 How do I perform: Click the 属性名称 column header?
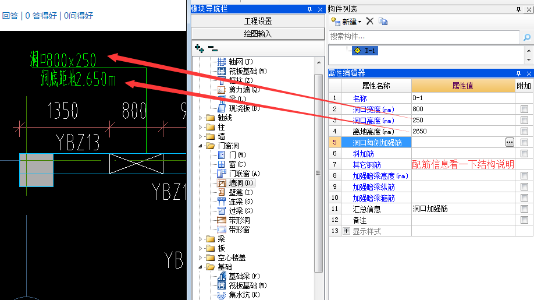(x=376, y=86)
